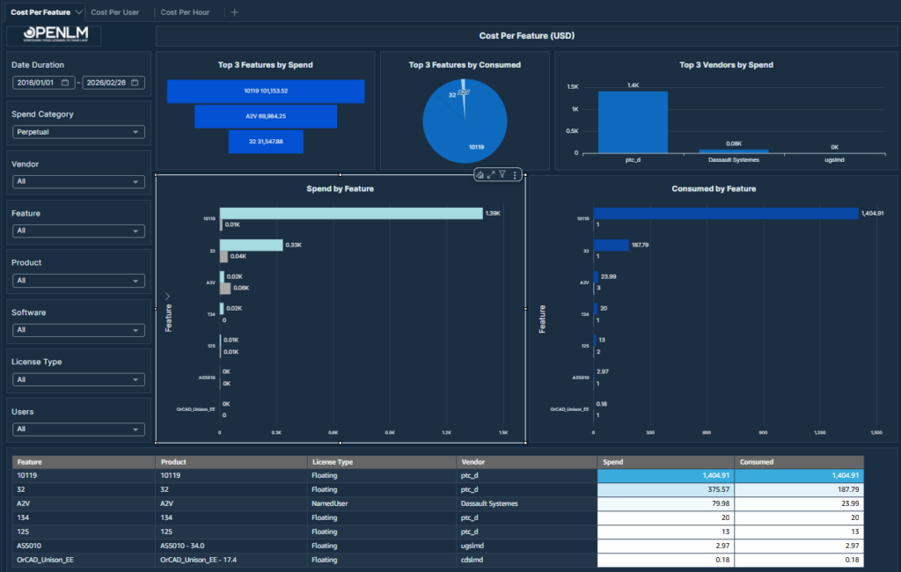The height and width of the screenshot is (572, 901).
Task: Expand the Spend Category dropdown
Action: 78,132
